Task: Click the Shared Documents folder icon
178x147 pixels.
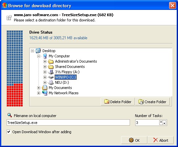Action: [51, 67]
